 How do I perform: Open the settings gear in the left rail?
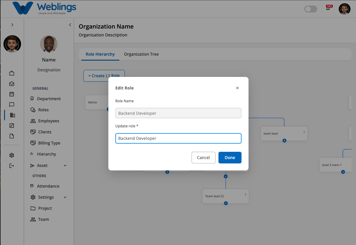tap(12, 155)
